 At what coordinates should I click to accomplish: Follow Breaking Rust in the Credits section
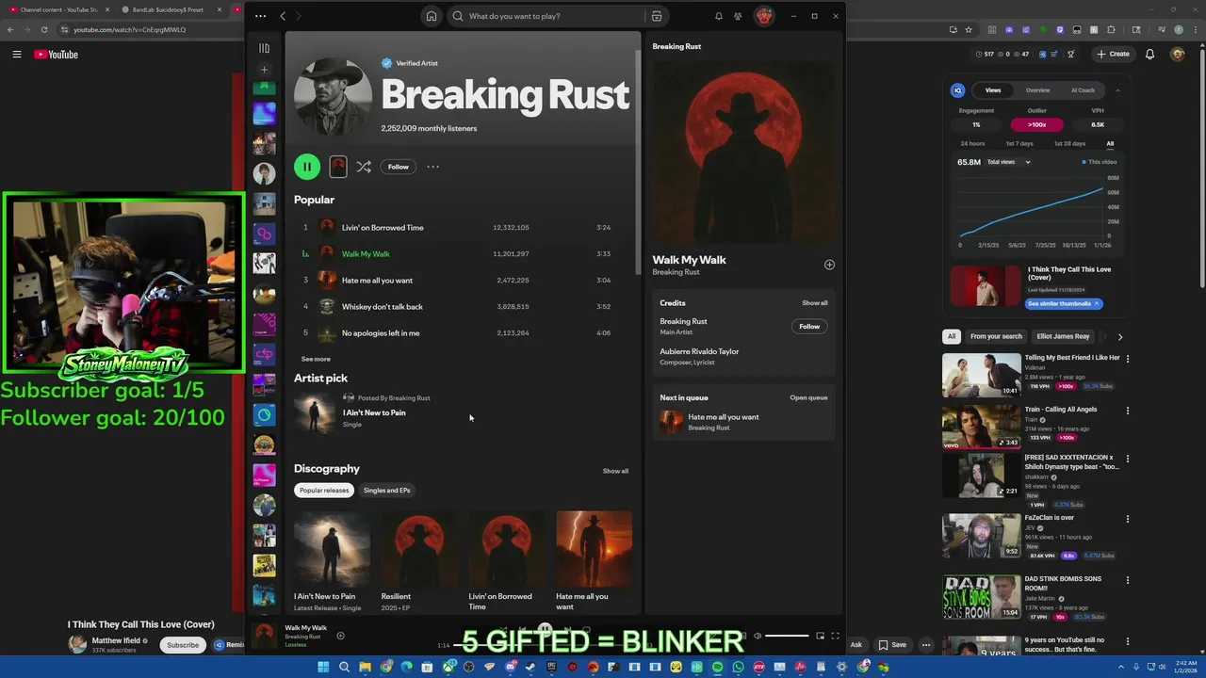click(x=809, y=326)
